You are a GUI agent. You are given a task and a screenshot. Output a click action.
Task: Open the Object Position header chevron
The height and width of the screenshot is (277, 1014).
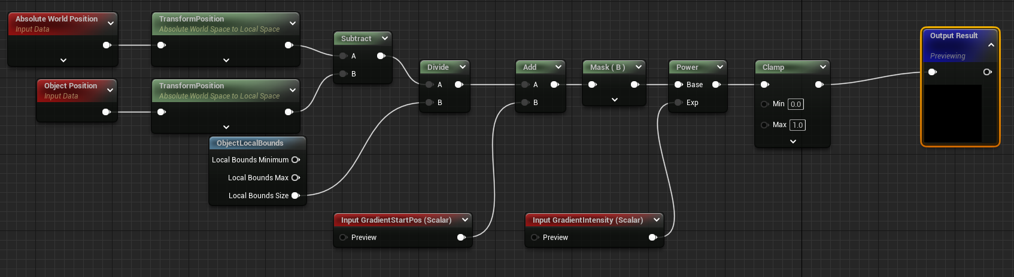pos(110,90)
